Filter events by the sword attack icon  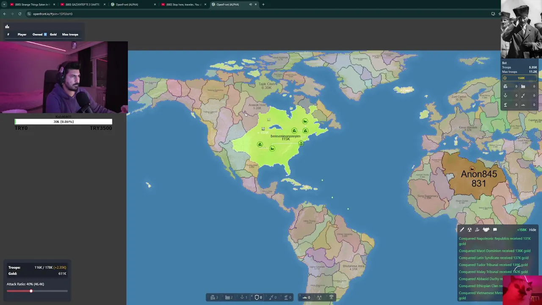click(462, 230)
